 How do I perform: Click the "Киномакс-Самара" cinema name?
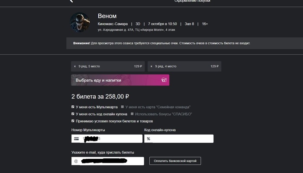113,24
